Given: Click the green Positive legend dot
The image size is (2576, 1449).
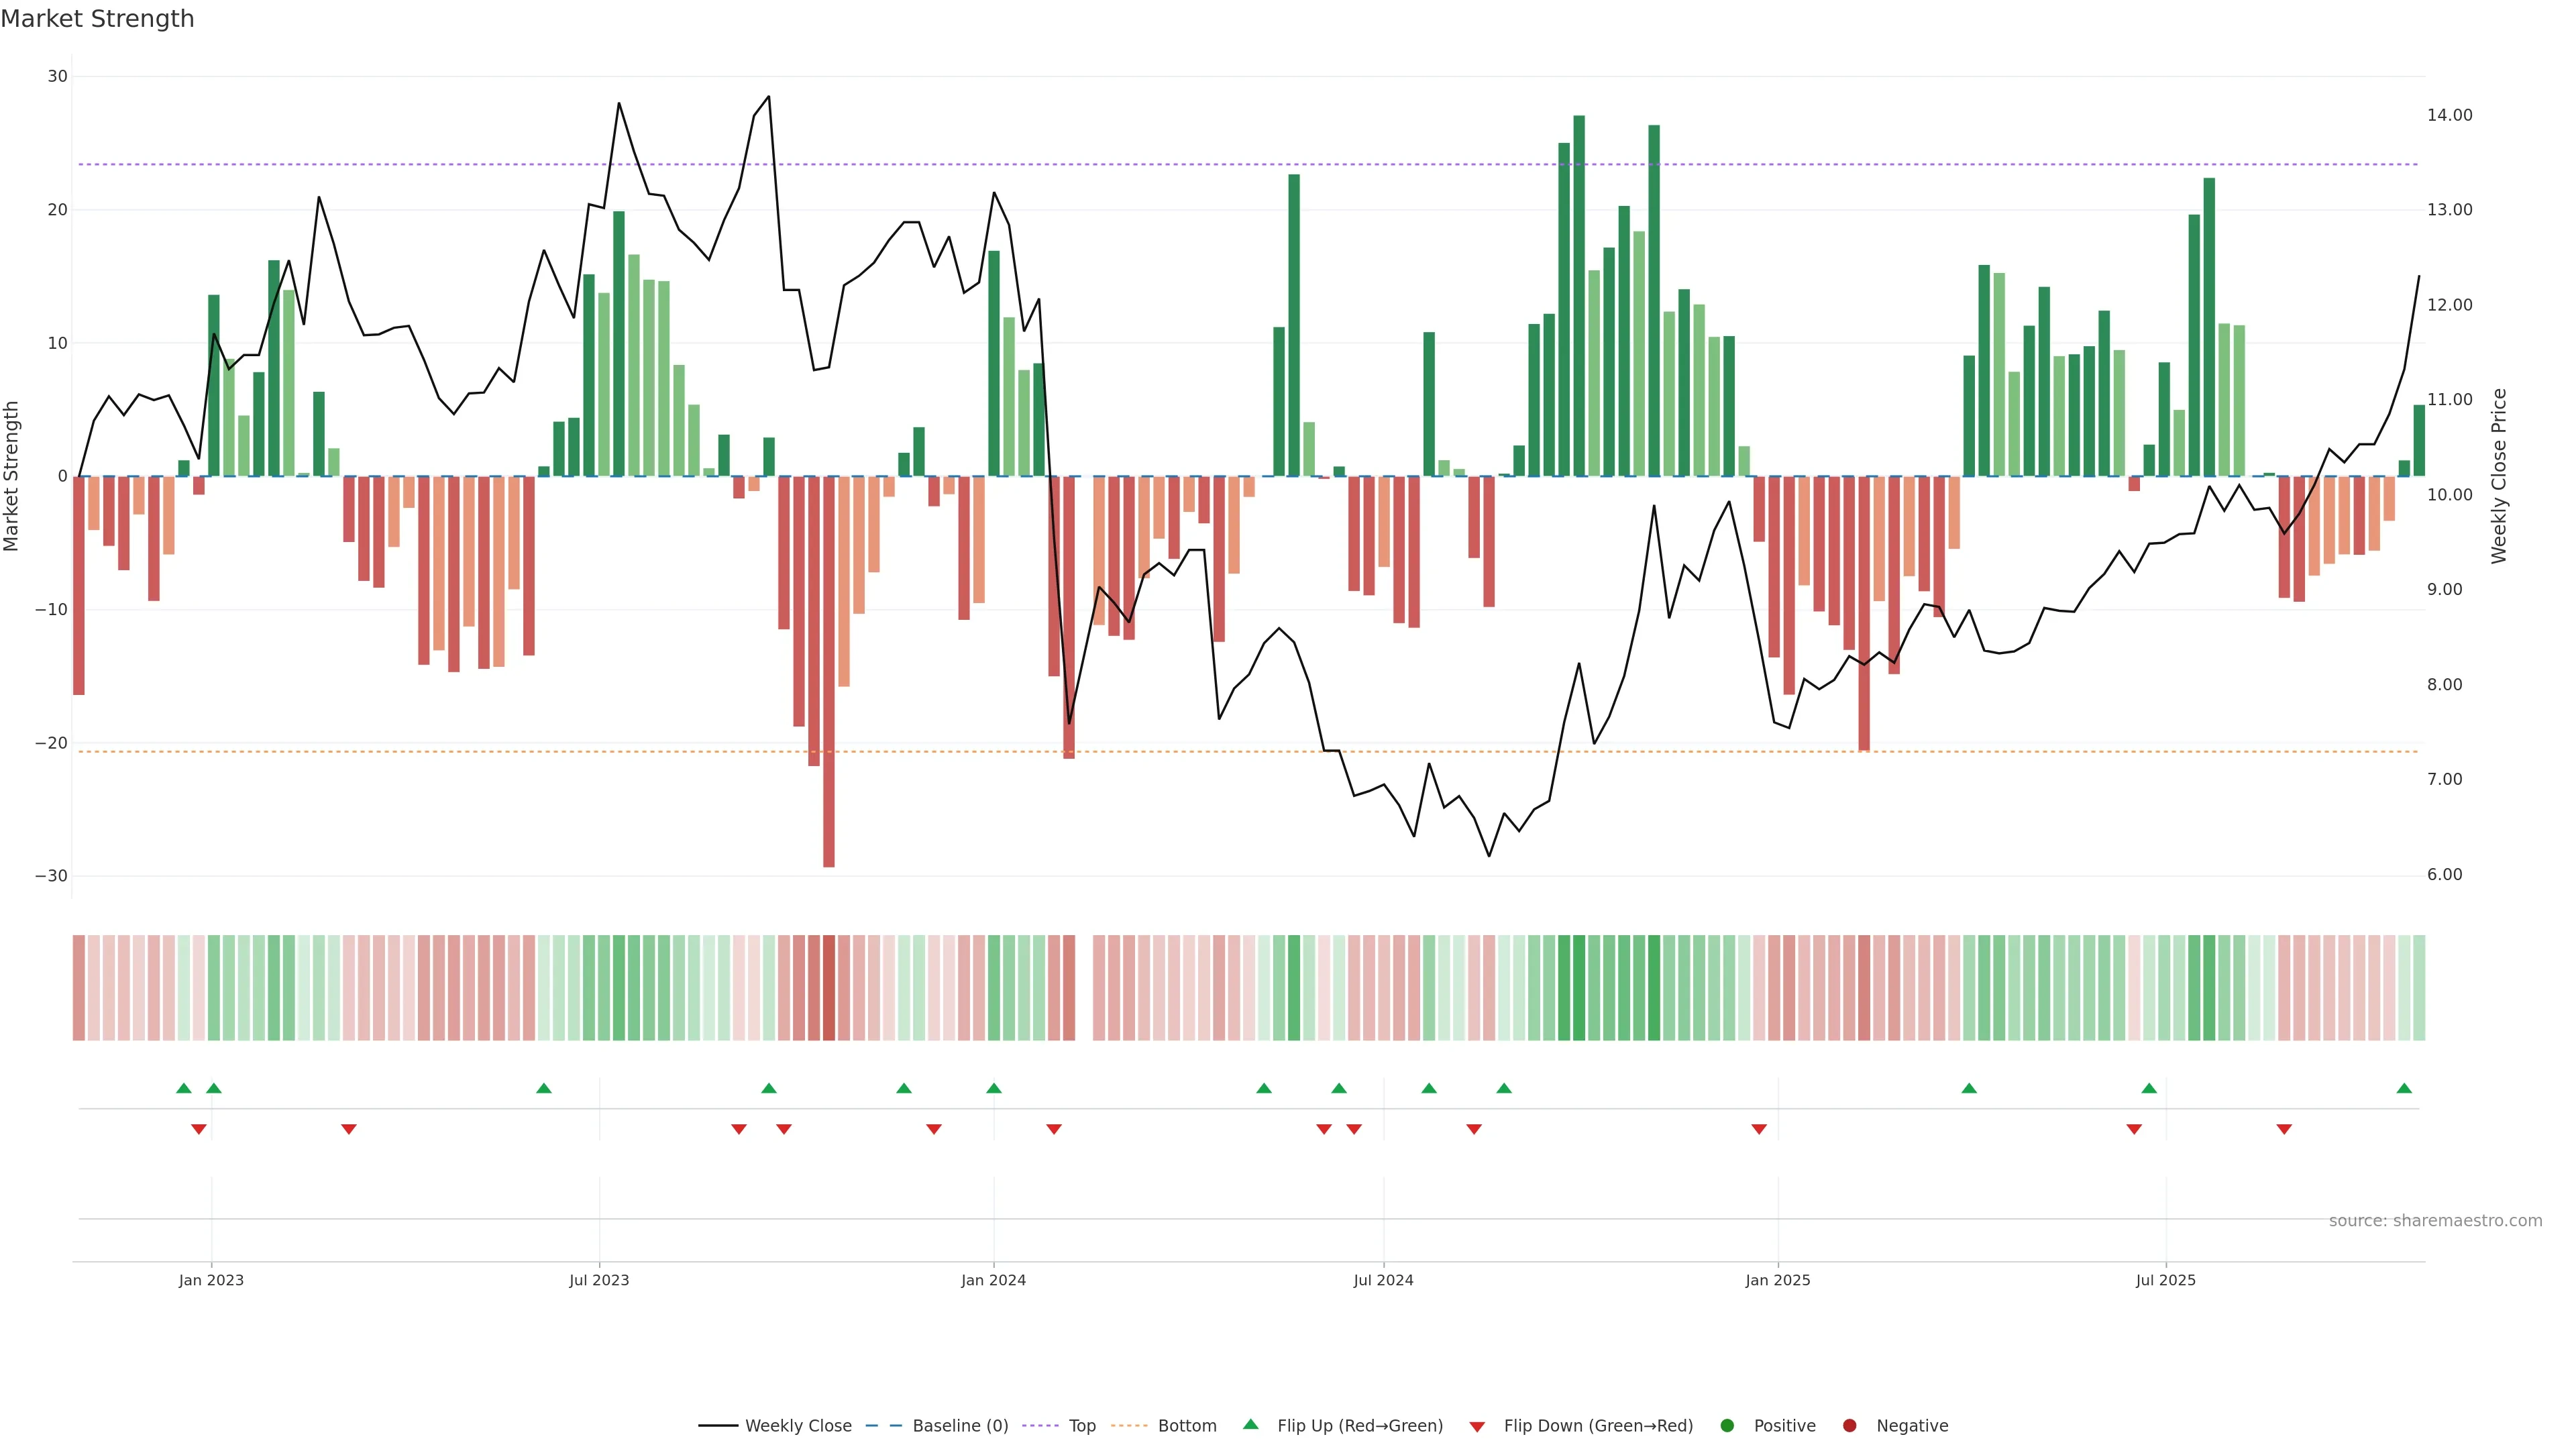Looking at the screenshot, I should 1727,1425.
